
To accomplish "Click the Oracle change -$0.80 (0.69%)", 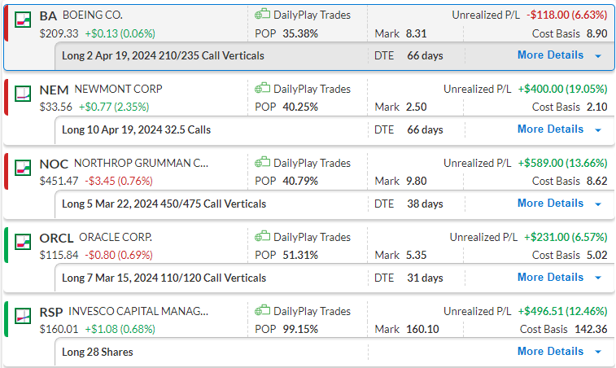I will coord(119,255).
